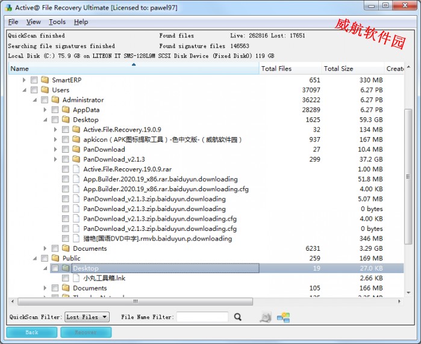This screenshot has height=344, width=421.
Task: Check the box next to Users folder
Action: tap(34, 90)
